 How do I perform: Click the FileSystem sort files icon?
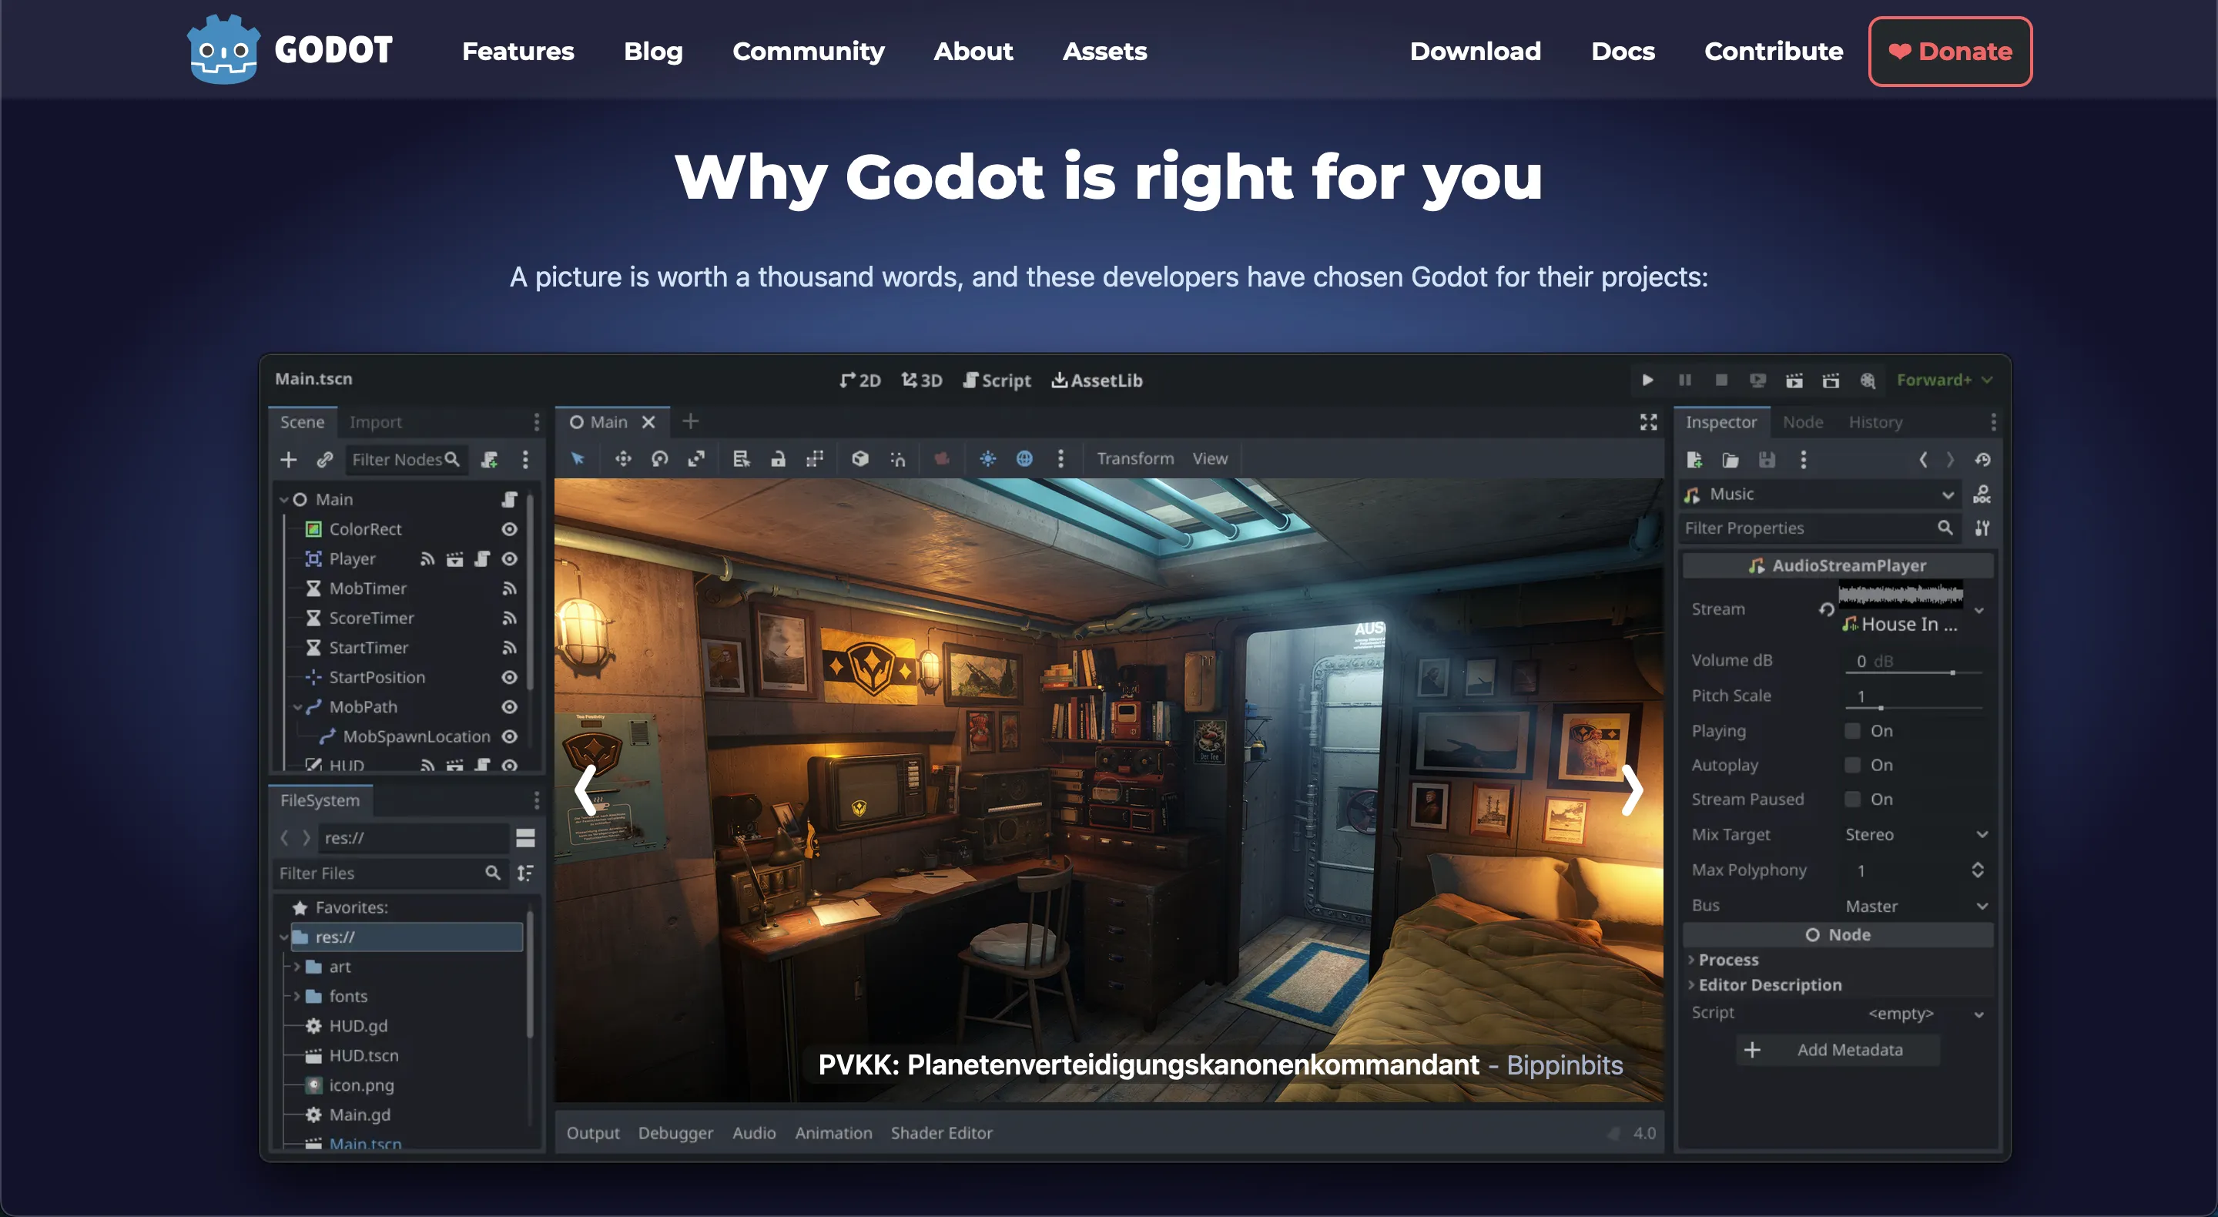coord(525,873)
